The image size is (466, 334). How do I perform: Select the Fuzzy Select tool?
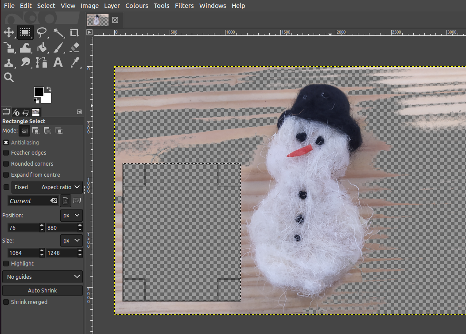click(x=58, y=32)
